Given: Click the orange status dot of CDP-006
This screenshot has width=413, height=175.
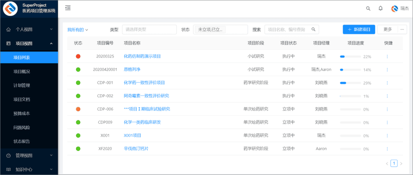Looking at the screenshot, I should pos(78,109).
